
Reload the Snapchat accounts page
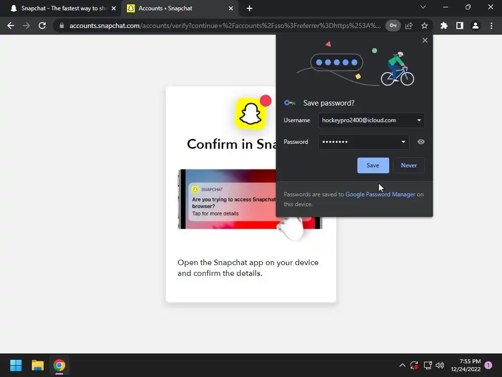(x=42, y=26)
